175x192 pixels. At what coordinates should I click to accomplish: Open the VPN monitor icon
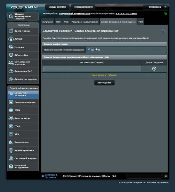click(11, 134)
